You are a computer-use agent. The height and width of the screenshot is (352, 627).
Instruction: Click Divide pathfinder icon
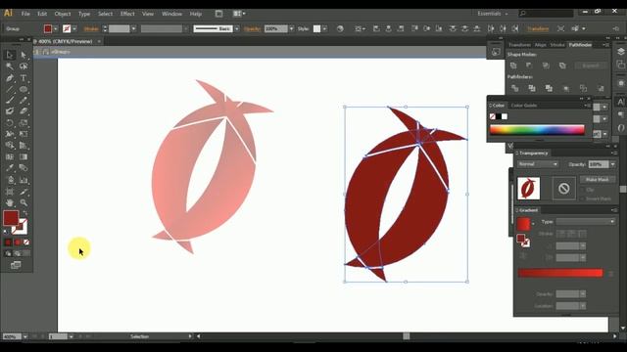pyautogui.click(x=514, y=88)
